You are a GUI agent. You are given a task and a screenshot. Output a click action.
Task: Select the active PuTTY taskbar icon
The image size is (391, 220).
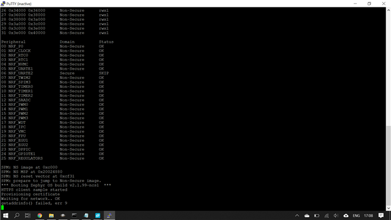[x=109, y=216]
